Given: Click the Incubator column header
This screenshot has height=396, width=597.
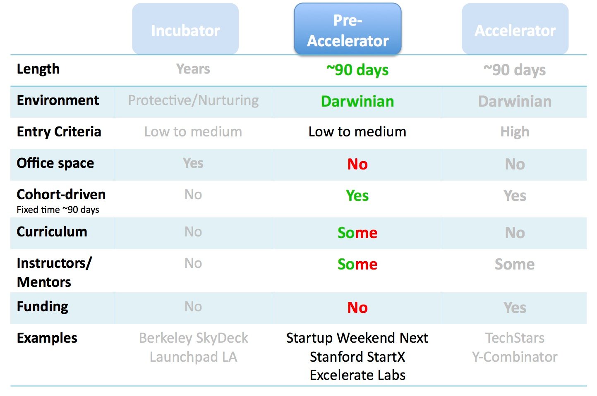Looking at the screenshot, I should 185,30.
